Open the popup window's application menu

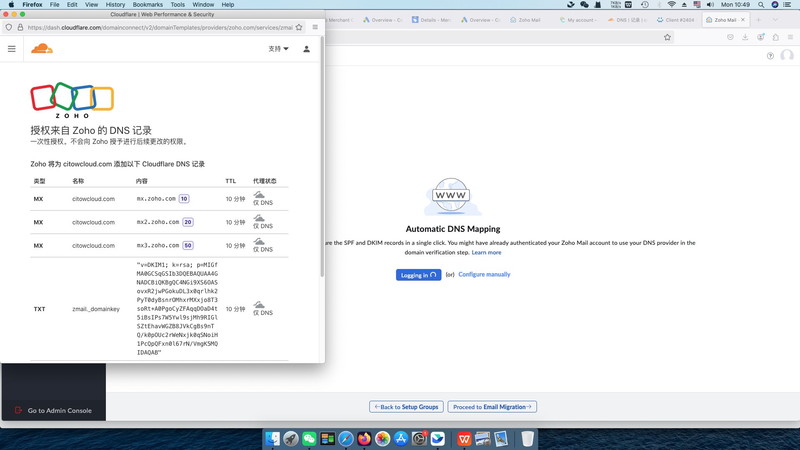tap(315, 28)
